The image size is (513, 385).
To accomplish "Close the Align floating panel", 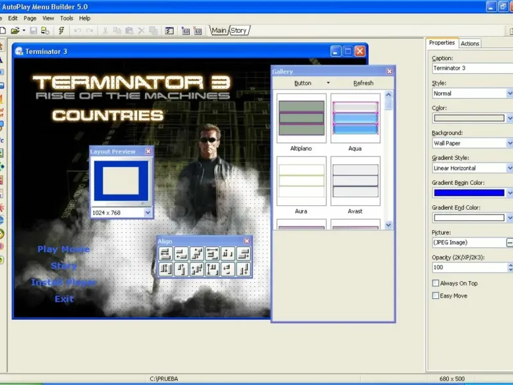I will (x=247, y=241).
